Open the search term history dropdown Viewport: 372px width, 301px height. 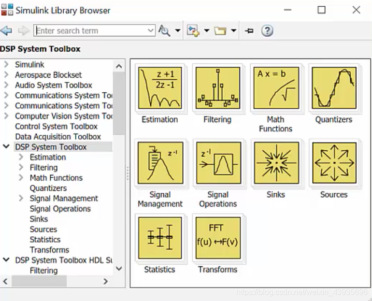pos(150,30)
